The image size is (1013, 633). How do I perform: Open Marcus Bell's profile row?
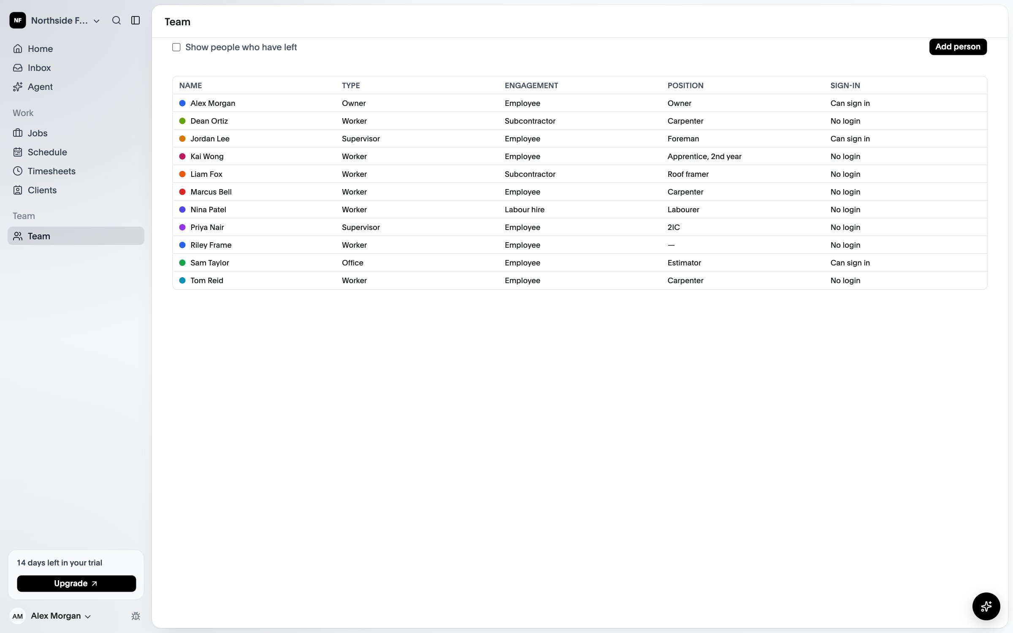580,192
